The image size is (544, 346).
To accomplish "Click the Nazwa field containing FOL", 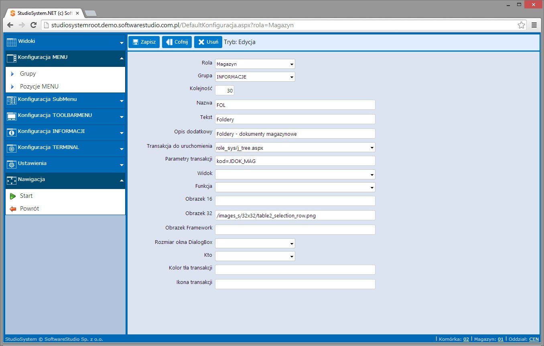I will coord(295,105).
